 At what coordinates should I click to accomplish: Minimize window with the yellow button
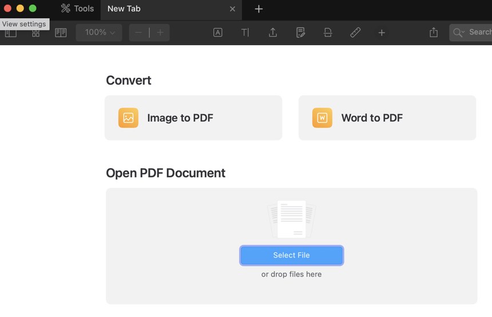click(x=20, y=9)
